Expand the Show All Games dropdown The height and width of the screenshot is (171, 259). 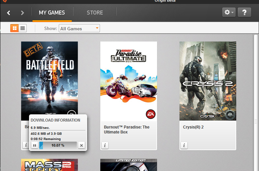click(x=79, y=28)
